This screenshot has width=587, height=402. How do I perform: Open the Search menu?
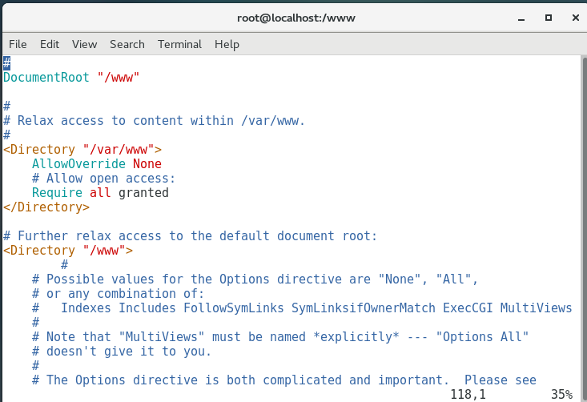[x=127, y=44]
